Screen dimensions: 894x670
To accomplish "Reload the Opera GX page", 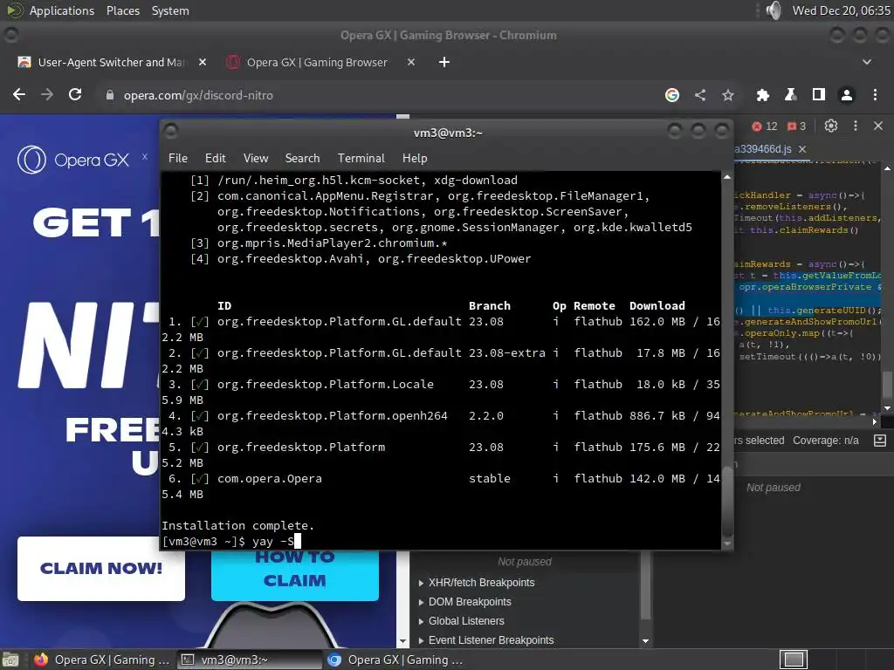I will point(75,94).
